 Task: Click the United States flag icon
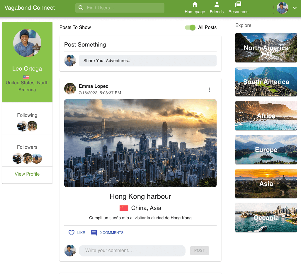pyautogui.click(x=26, y=78)
